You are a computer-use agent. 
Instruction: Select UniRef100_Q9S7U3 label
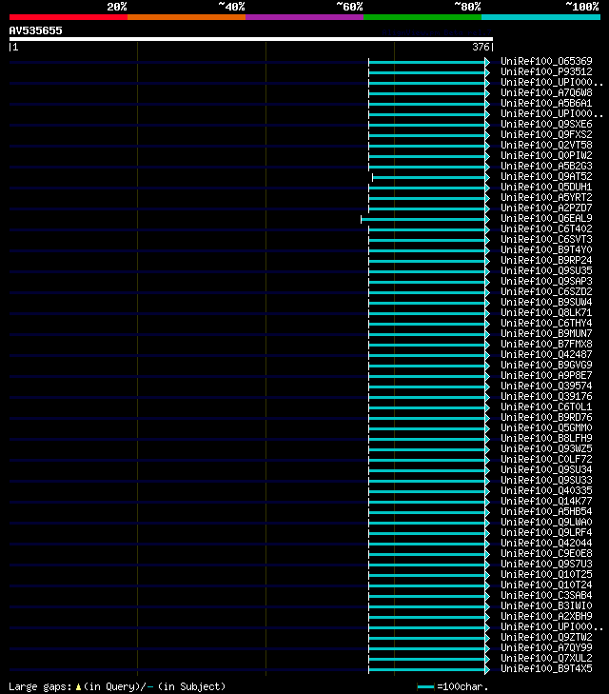click(x=546, y=564)
